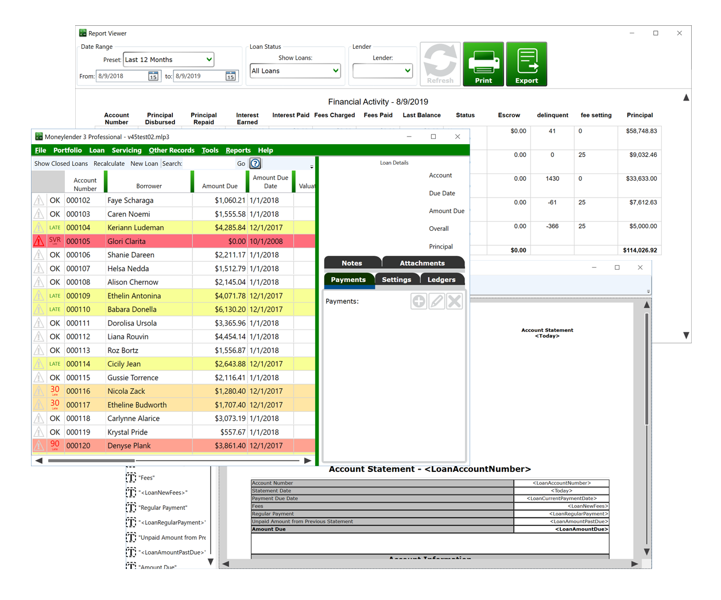The image size is (721, 600).
Task: Select the "<LoanRegularPayment>" field item
Action: click(x=171, y=522)
